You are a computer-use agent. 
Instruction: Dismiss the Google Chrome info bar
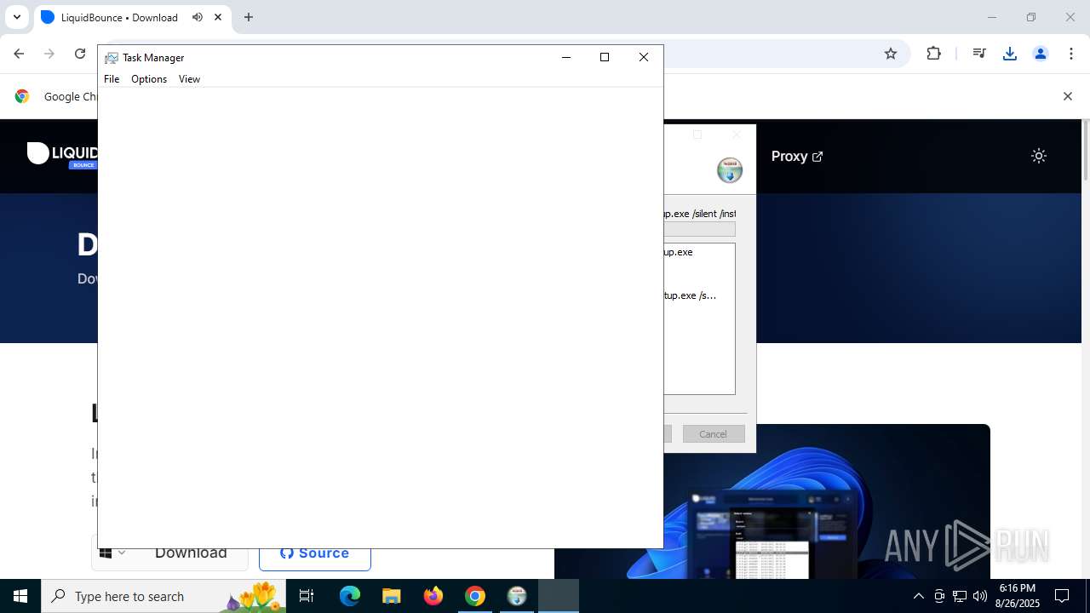point(1068,96)
